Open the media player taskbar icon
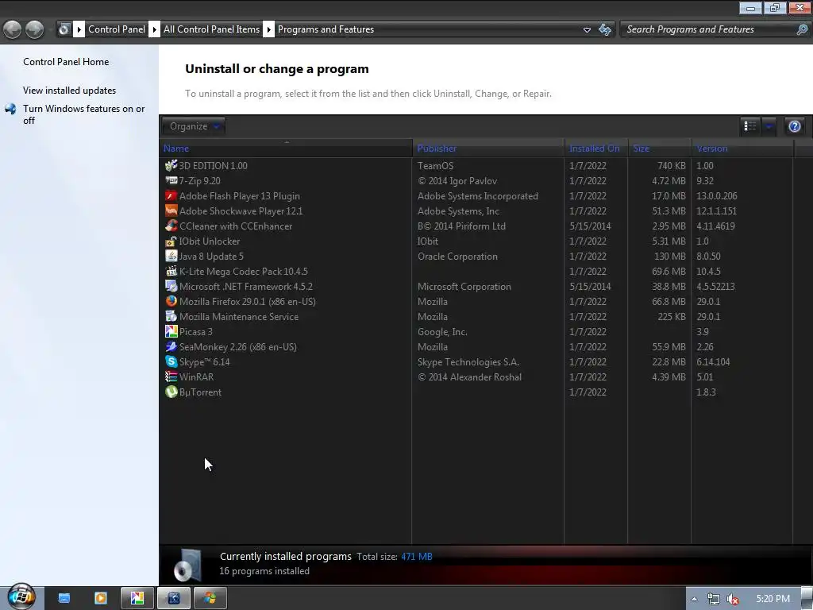Screen dimensions: 813x610 101,598
